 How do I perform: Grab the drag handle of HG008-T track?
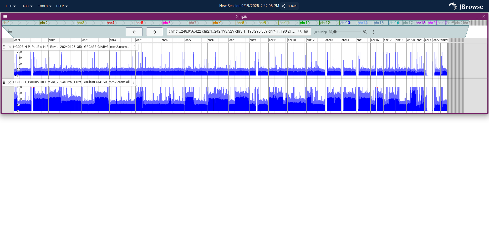click(4, 82)
